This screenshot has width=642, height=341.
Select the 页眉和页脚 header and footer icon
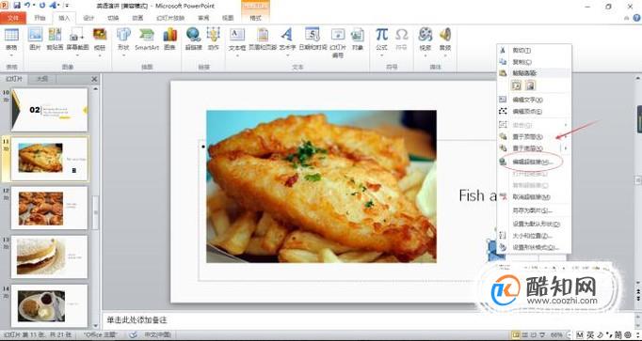263,39
